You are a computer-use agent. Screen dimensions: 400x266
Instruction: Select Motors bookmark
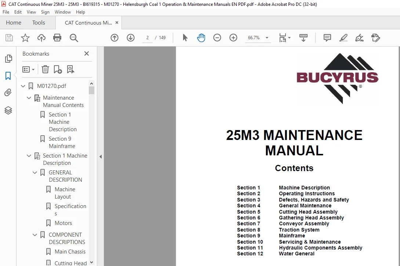[x=63, y=223]
